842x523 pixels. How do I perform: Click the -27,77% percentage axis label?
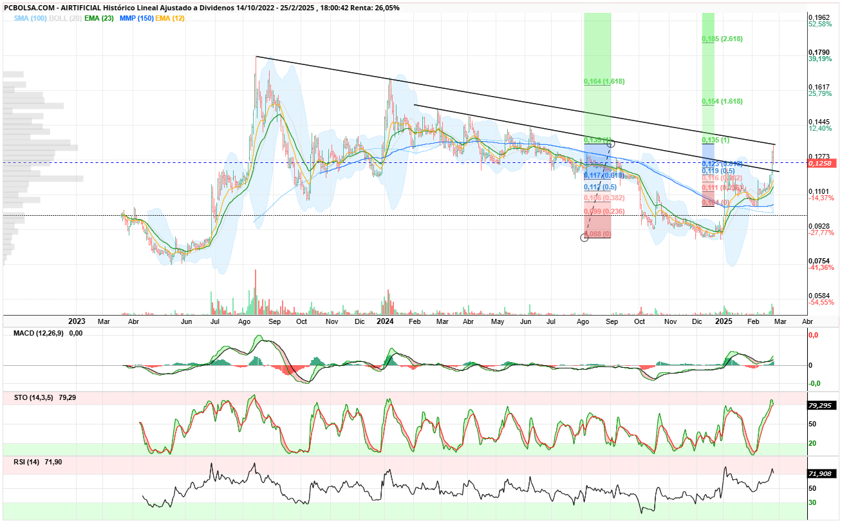(821, 233)
